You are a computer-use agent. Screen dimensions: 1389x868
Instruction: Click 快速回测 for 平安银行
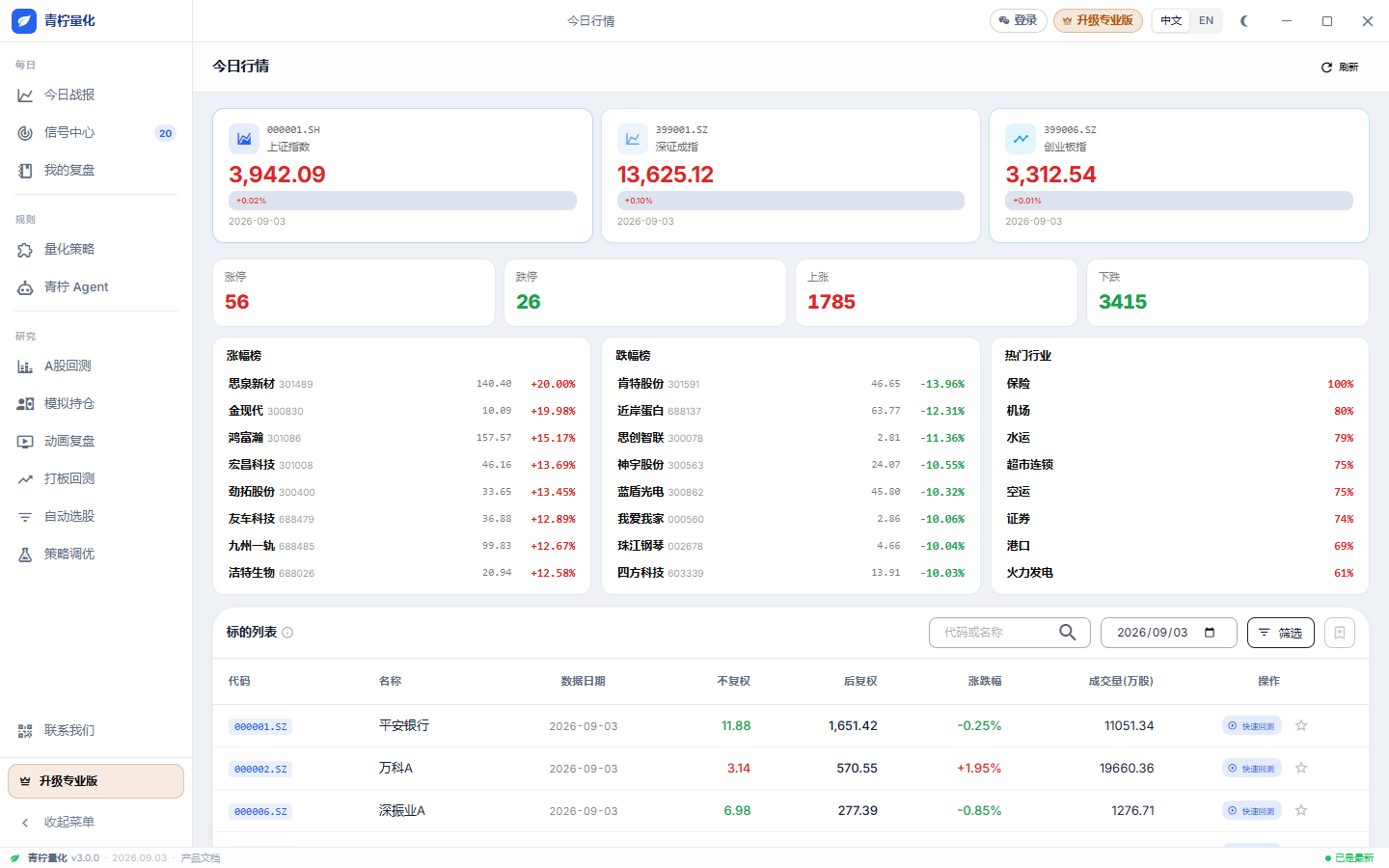[1251, 726]
